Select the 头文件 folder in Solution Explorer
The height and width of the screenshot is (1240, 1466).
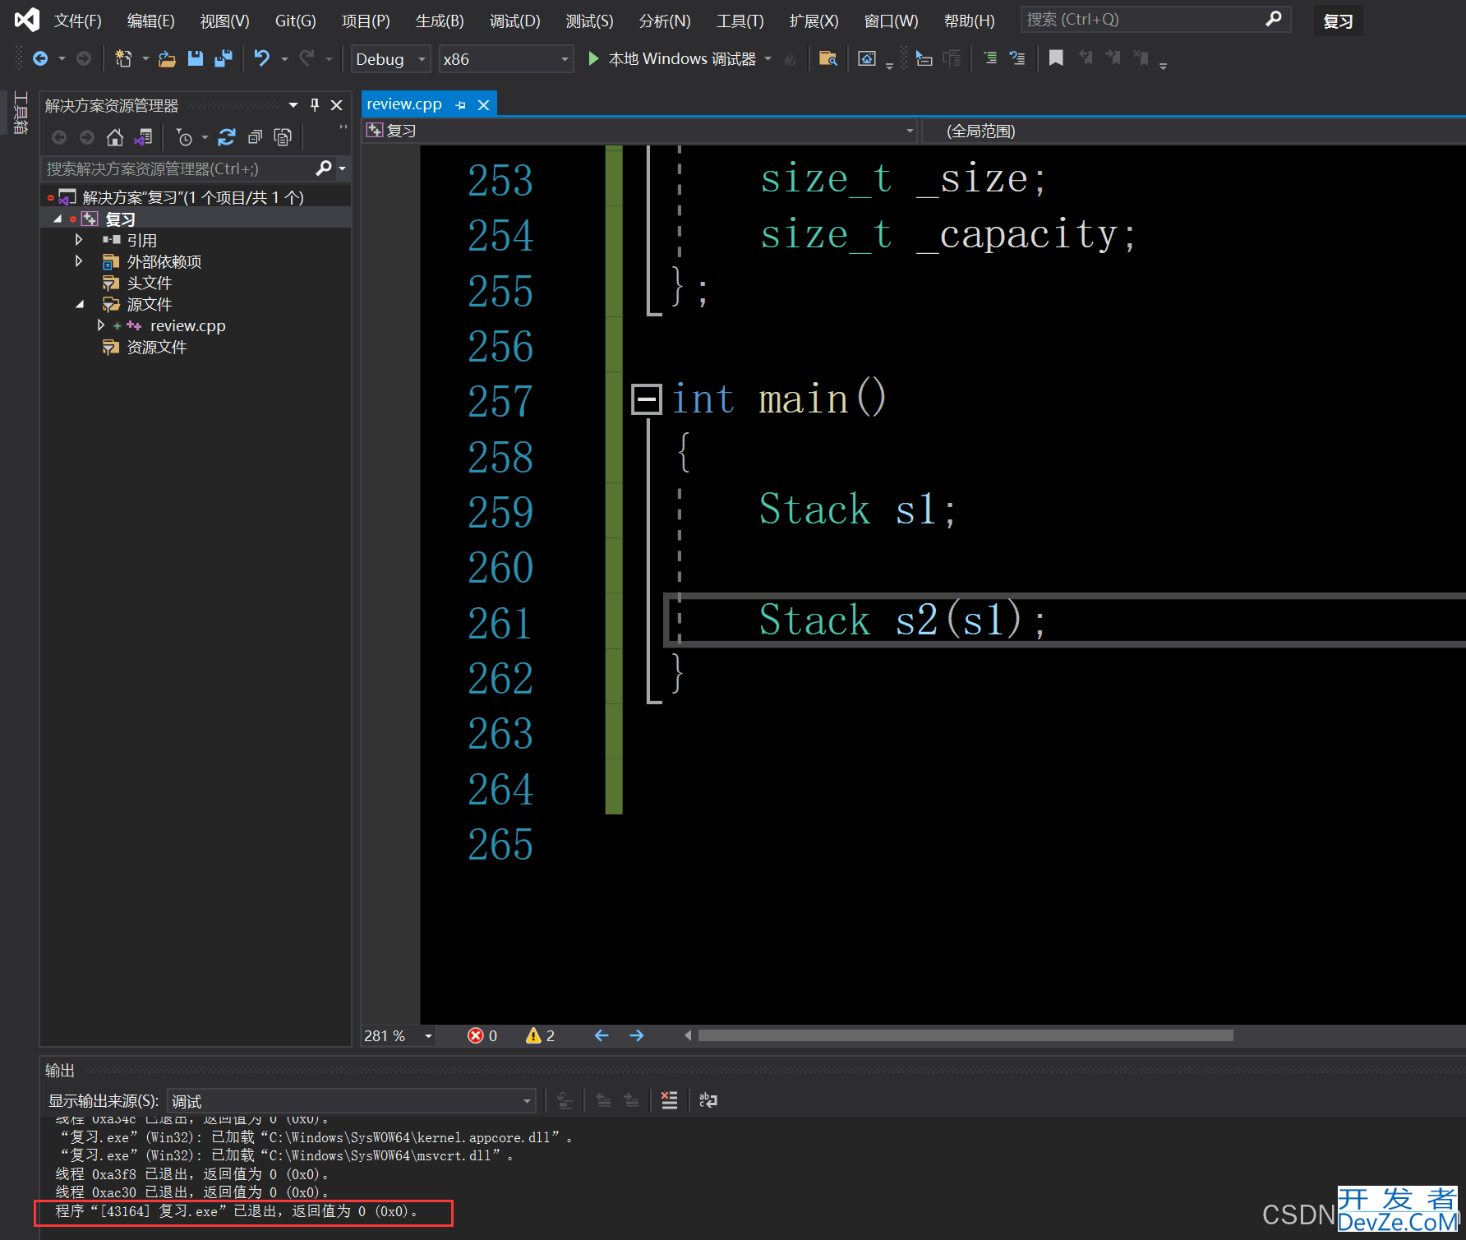149,283
